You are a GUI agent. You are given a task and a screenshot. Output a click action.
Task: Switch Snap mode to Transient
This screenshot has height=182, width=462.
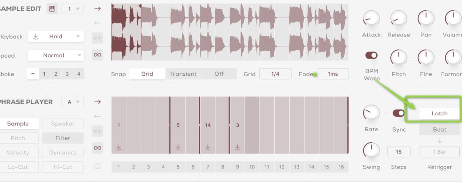coord(183,74)
